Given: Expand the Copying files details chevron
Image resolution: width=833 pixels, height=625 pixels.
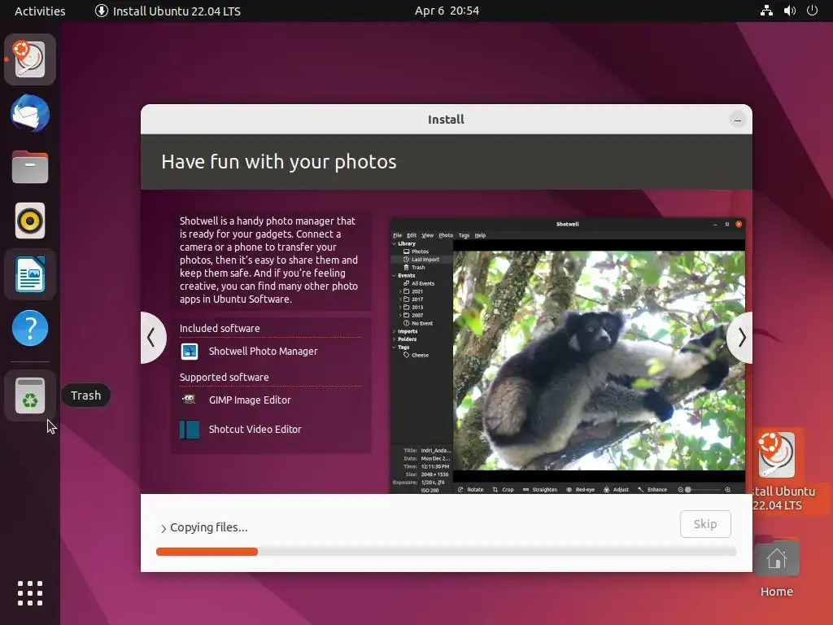Looking at the screenshot, I should pos(164,528).
